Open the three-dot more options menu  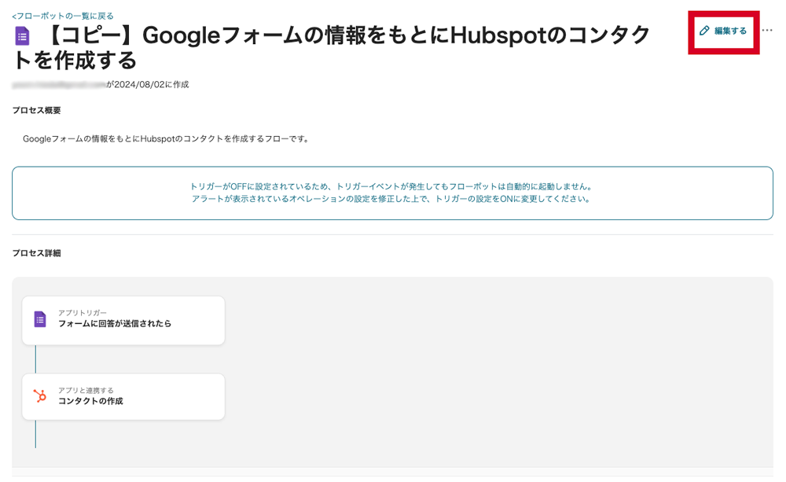767,31
